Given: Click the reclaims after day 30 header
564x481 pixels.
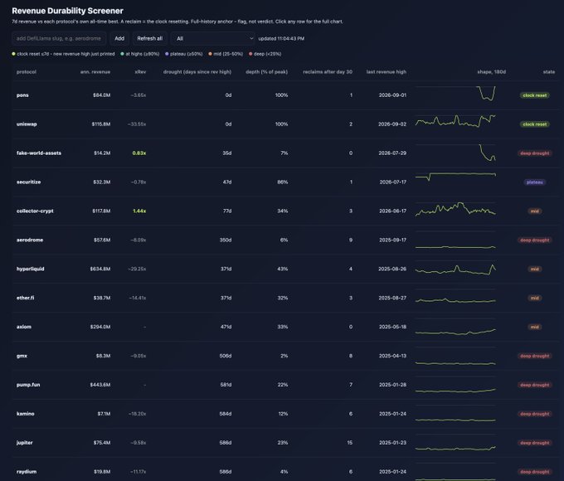Looking at the screenshot, I should pos(328,72).
